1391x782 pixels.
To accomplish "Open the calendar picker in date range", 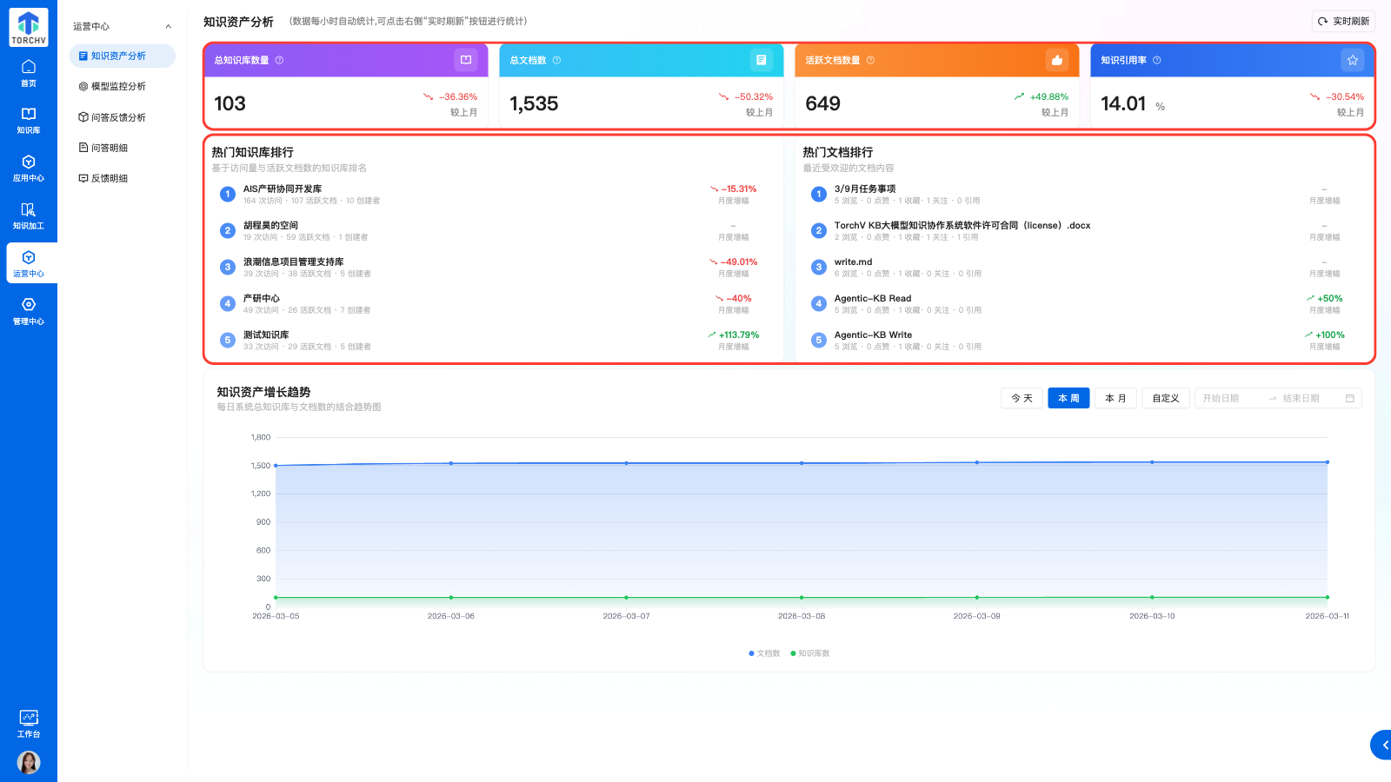I will tap(1349, 399).
